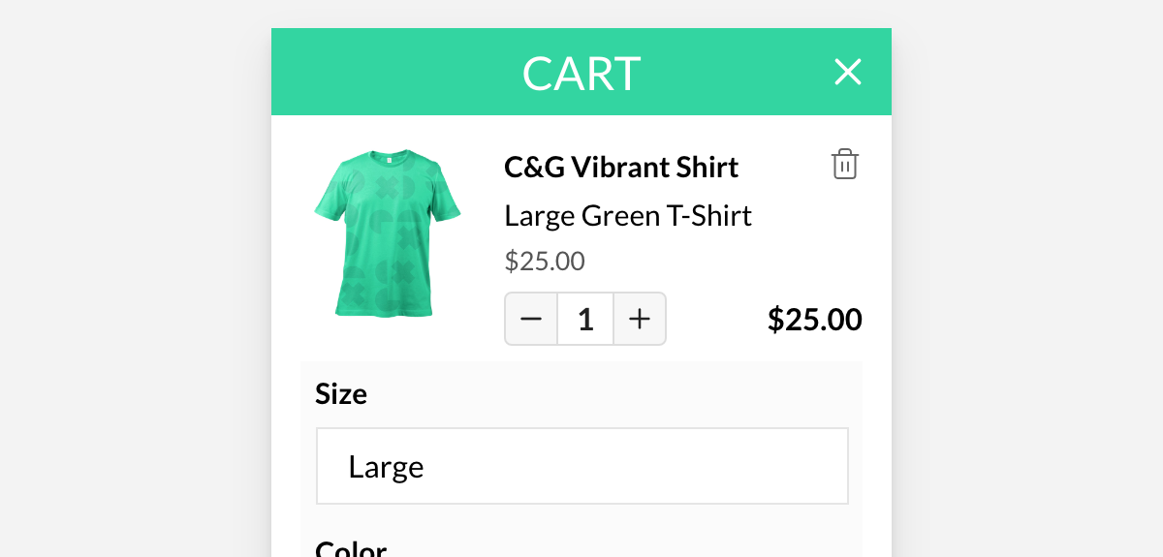The image size is (1163, 557).
Task: Click the bold $25.00 line total
Action: click(x=814, y=320)
